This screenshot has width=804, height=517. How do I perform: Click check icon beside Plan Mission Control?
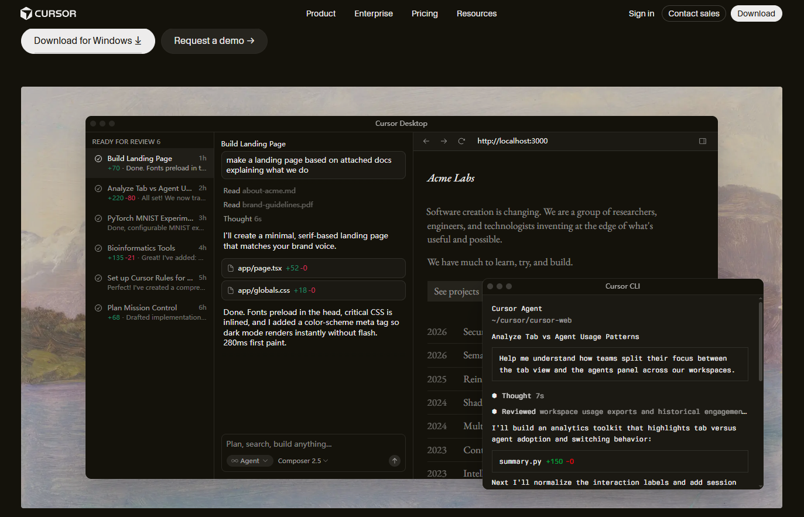98,308
